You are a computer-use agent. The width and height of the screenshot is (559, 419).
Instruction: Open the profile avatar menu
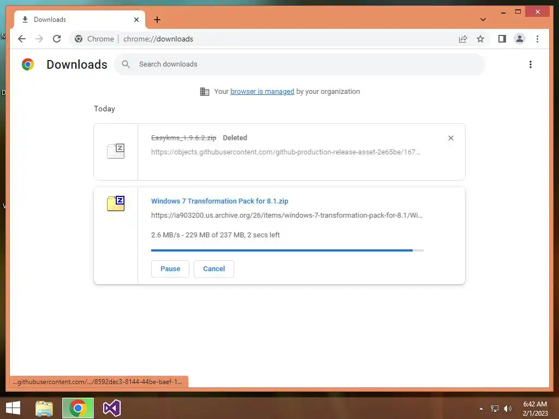pyautogui.click(x=520, y=39)
